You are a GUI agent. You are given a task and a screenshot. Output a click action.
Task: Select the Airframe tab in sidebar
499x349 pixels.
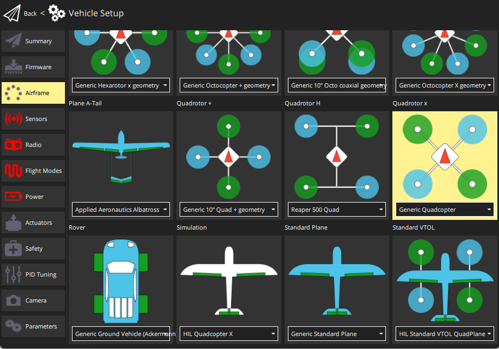(33, 93)
